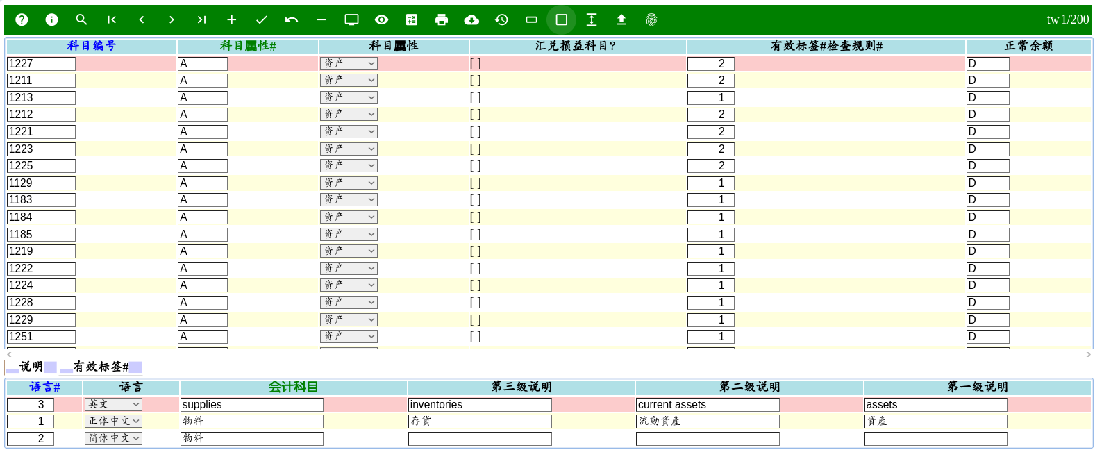Open the help question mark icon
The width and height of the screenshot is (1095, 450).
point(22,19)
